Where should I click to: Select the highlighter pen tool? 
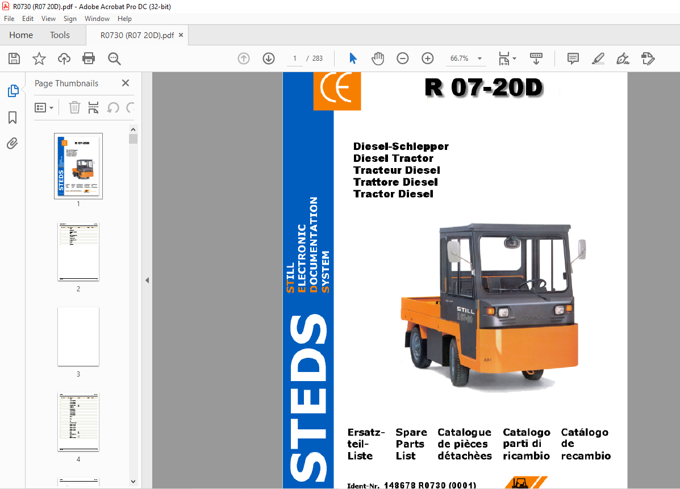click(598, 58)
